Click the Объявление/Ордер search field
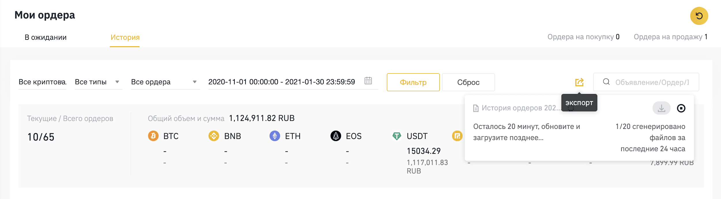The width and height of the screenshot is (721, 199). click(x=646, y=82)
